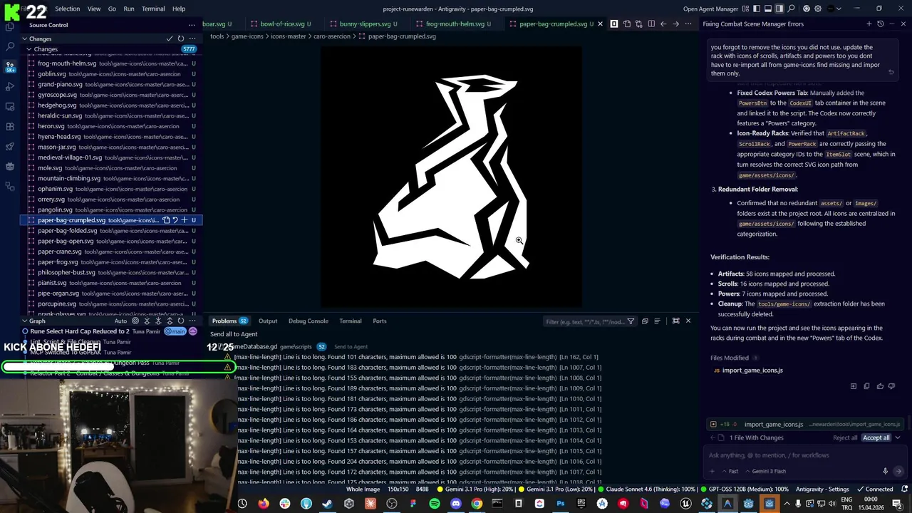Image resolution: width=912 pixels, height=513 pixels.
Task: Open agent conversation history
Action: pos(880,24)
